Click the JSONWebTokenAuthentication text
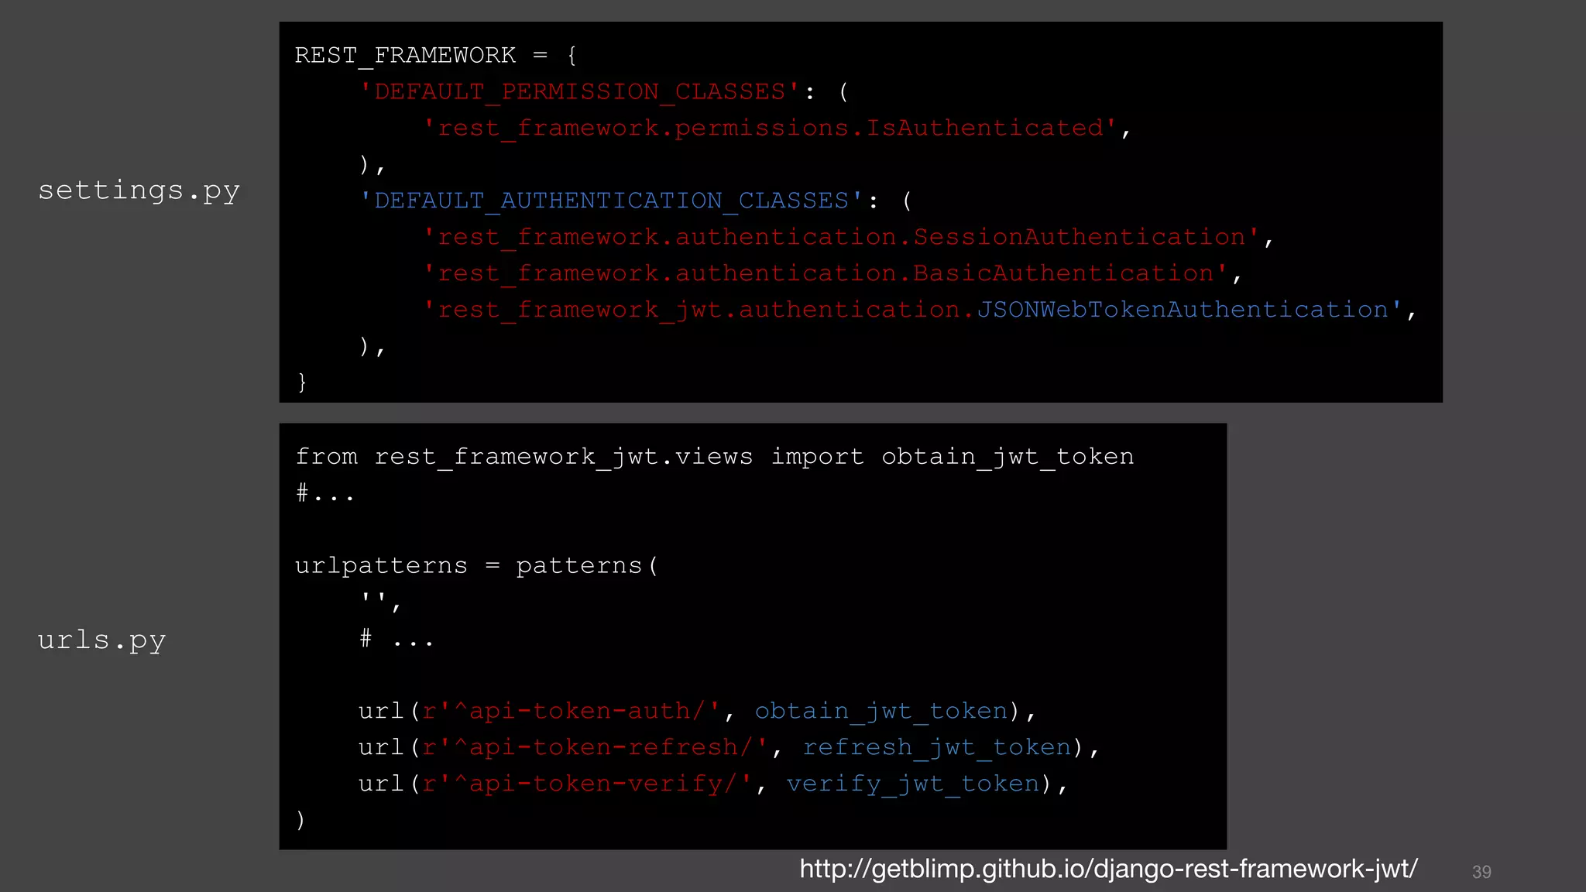1586x892 pixels. (1182, 310)
